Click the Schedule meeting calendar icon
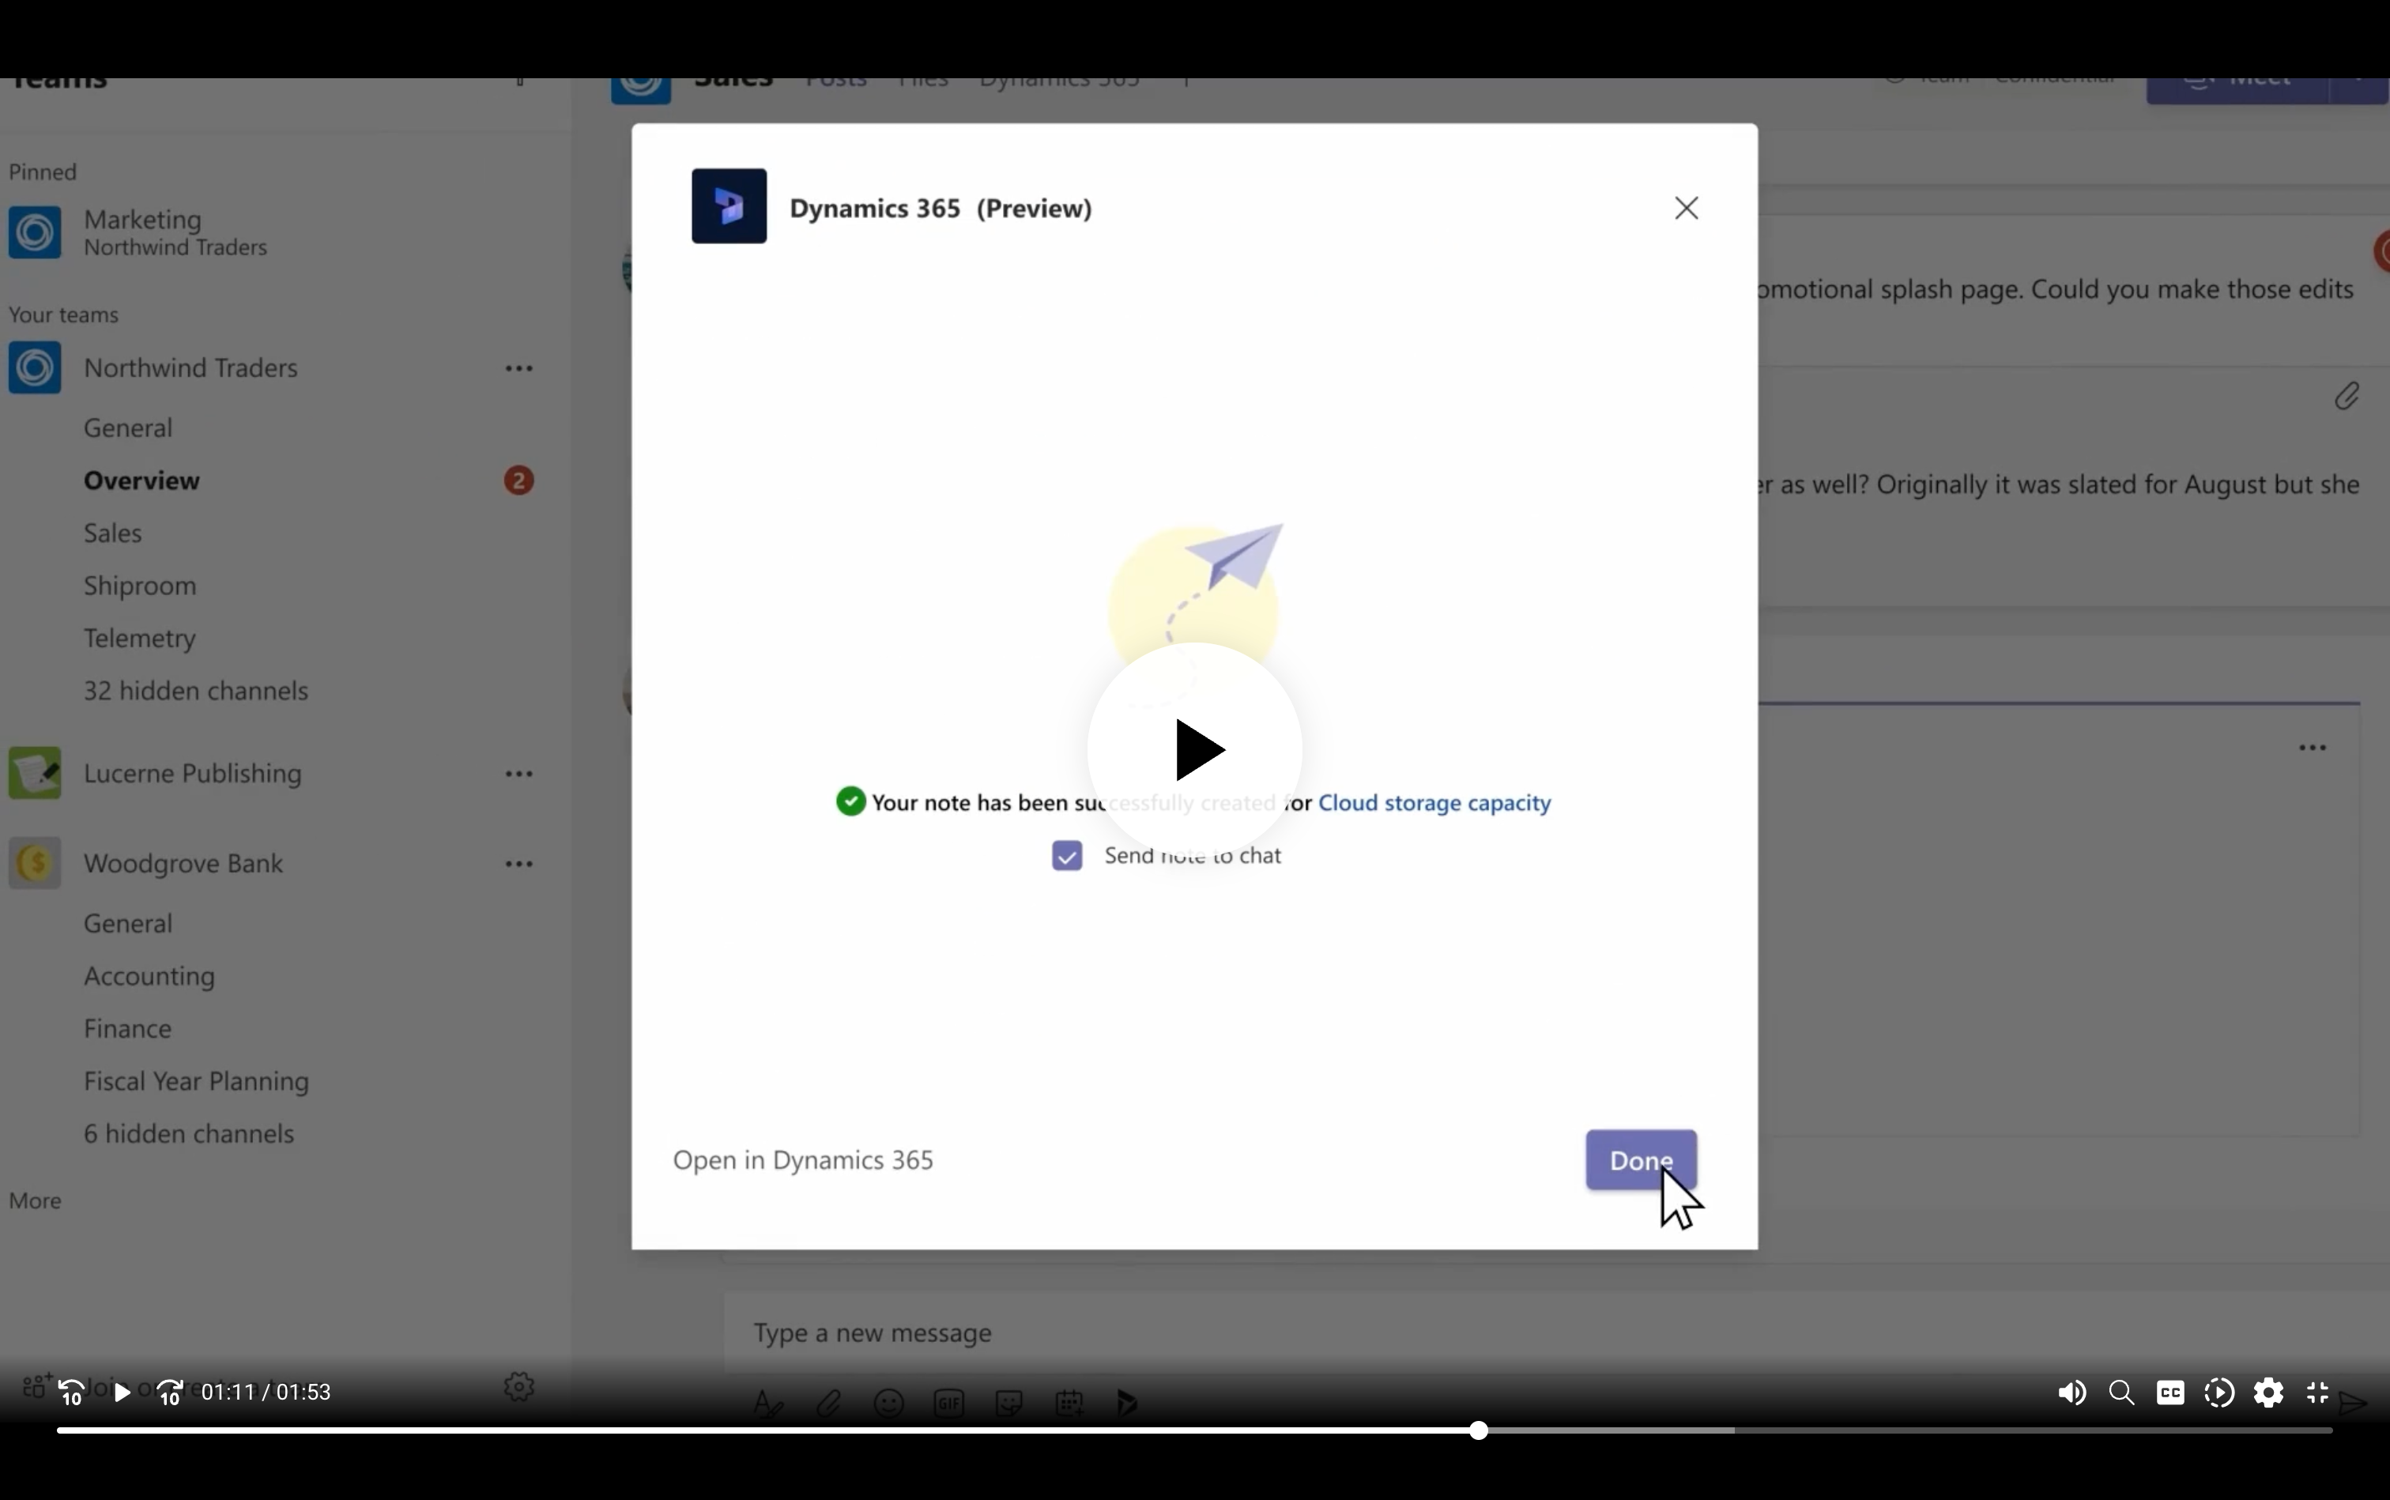Screen dimensions: 2390x1500 pyautogui.click(x=1069, y=1403)
